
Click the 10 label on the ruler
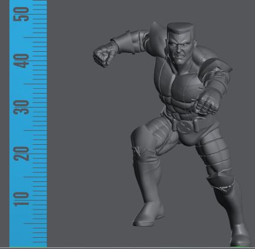coord(21,199)
